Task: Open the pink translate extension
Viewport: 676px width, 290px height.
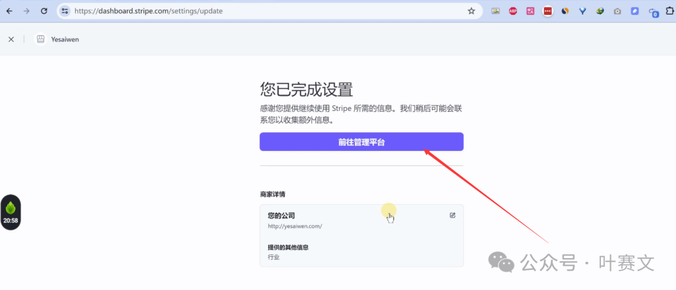Action: (x=530, y=11)
